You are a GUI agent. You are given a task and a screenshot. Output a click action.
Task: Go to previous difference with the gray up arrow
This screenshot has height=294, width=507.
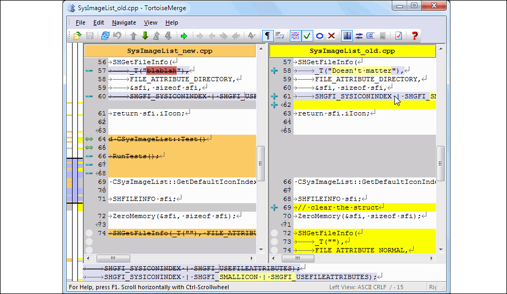pos(133,36)
